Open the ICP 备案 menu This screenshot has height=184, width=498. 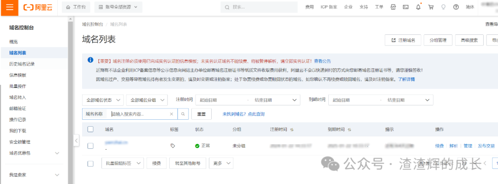coord(329,7)
